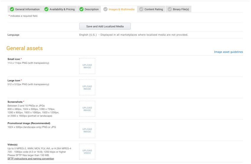Select the Images & Multimedia tab

(x=119, y=9)
